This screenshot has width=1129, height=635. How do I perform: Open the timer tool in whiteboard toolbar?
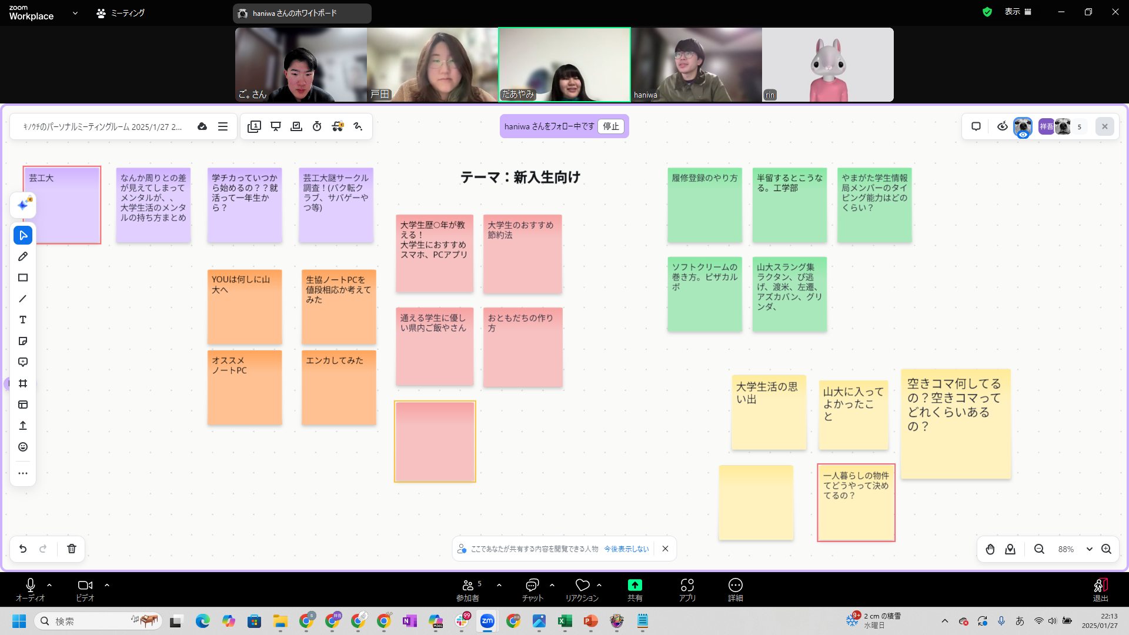(317, 126)
